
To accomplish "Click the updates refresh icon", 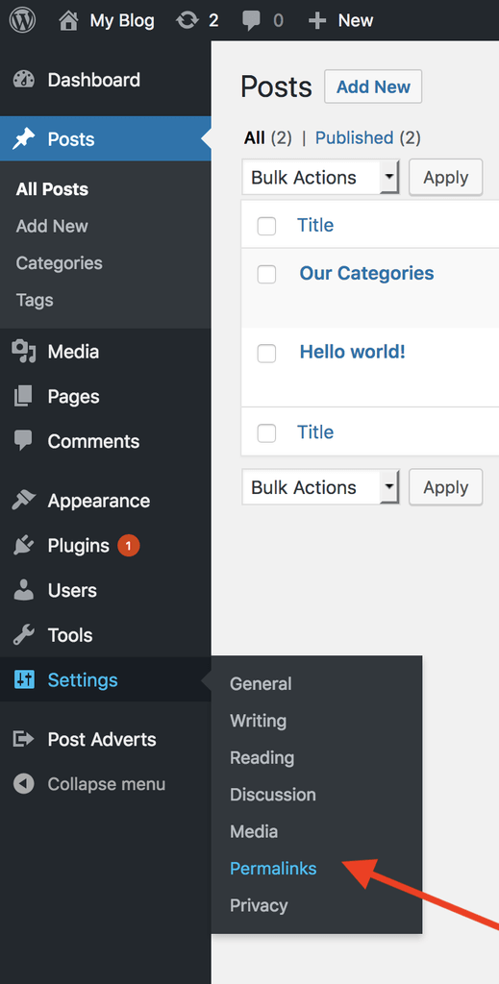I will tap(187, 21).
